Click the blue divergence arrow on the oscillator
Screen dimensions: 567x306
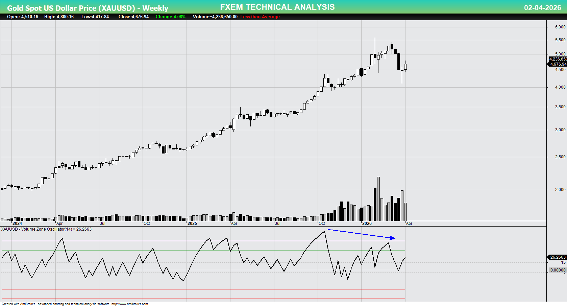tap(361, 234)
